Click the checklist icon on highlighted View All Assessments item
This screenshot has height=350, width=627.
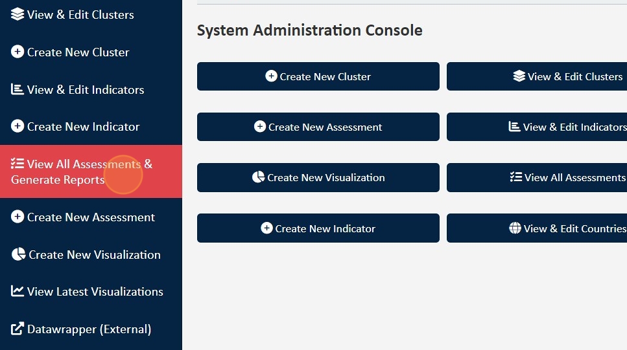[18, 164]
